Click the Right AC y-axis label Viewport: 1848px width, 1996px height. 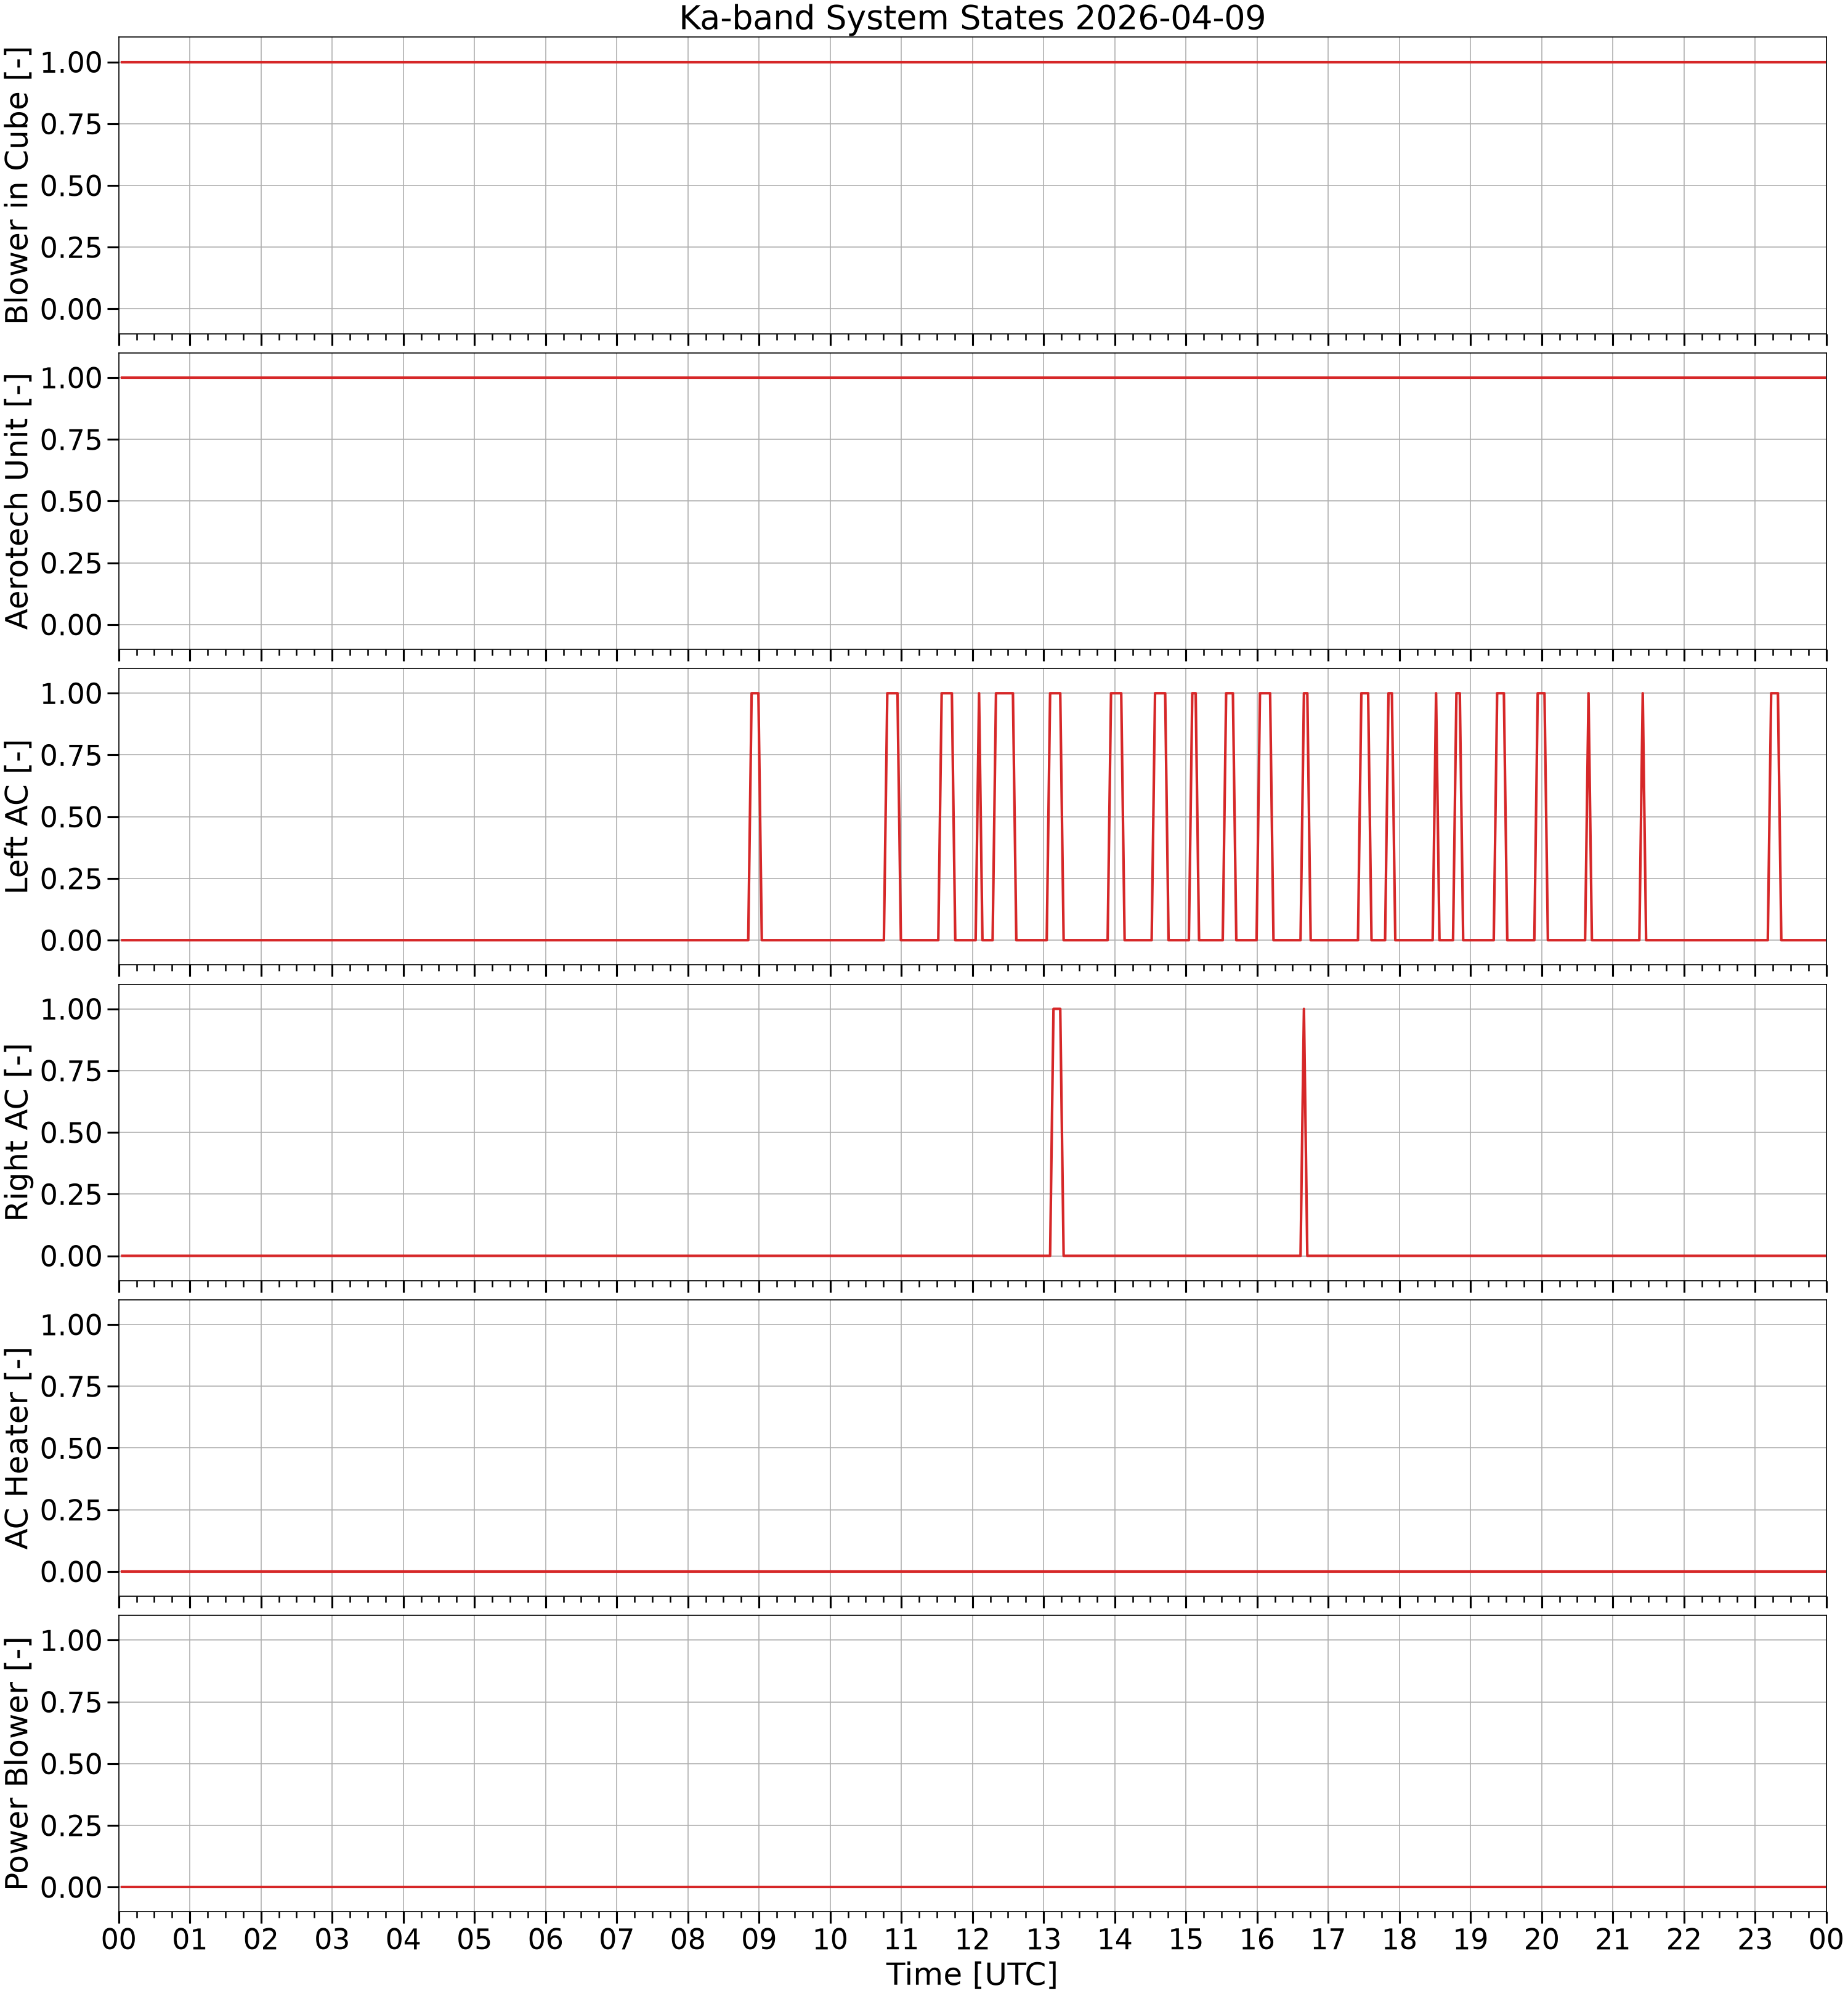click(x=17, y=1132)
